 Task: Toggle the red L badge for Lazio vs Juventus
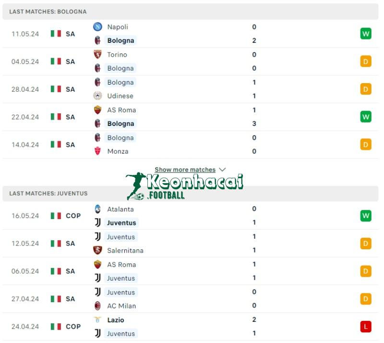[366, 326]
